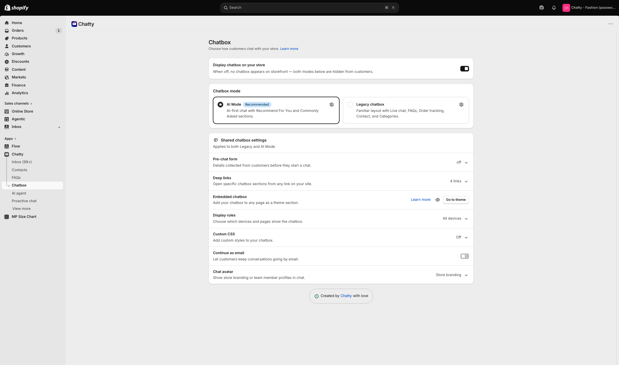This screenshot has width=619, height=365.
Task: Expand the Deep links row
Action: [x=341, y=181]
